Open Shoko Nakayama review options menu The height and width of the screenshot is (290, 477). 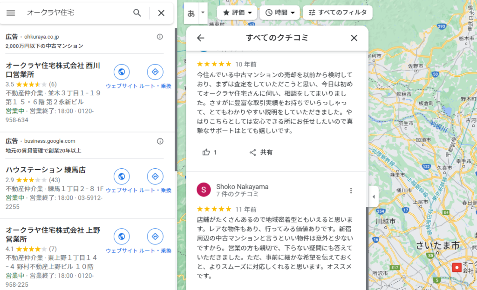[351, 191]
